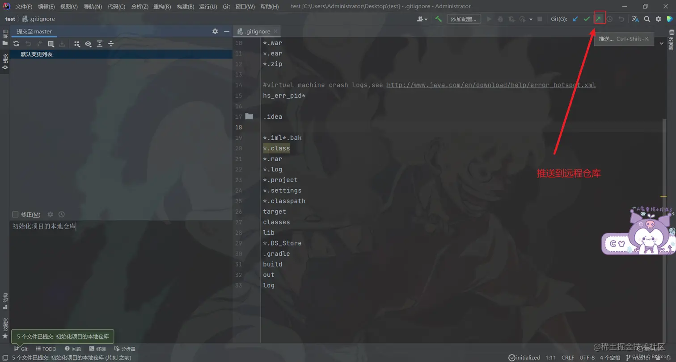Click the blue Git update project arrow

pyautogui.click(x=575, y=19)
